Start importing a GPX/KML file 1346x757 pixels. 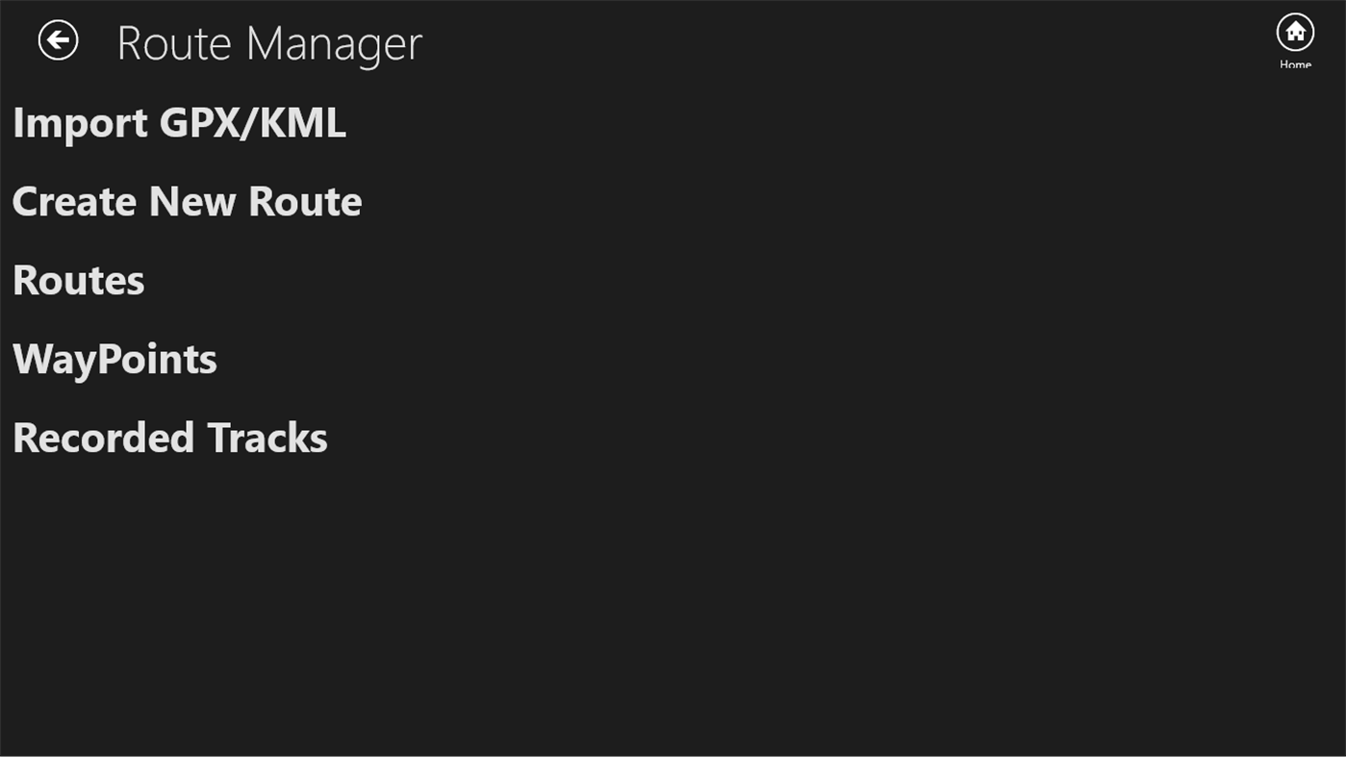(179, 123)
